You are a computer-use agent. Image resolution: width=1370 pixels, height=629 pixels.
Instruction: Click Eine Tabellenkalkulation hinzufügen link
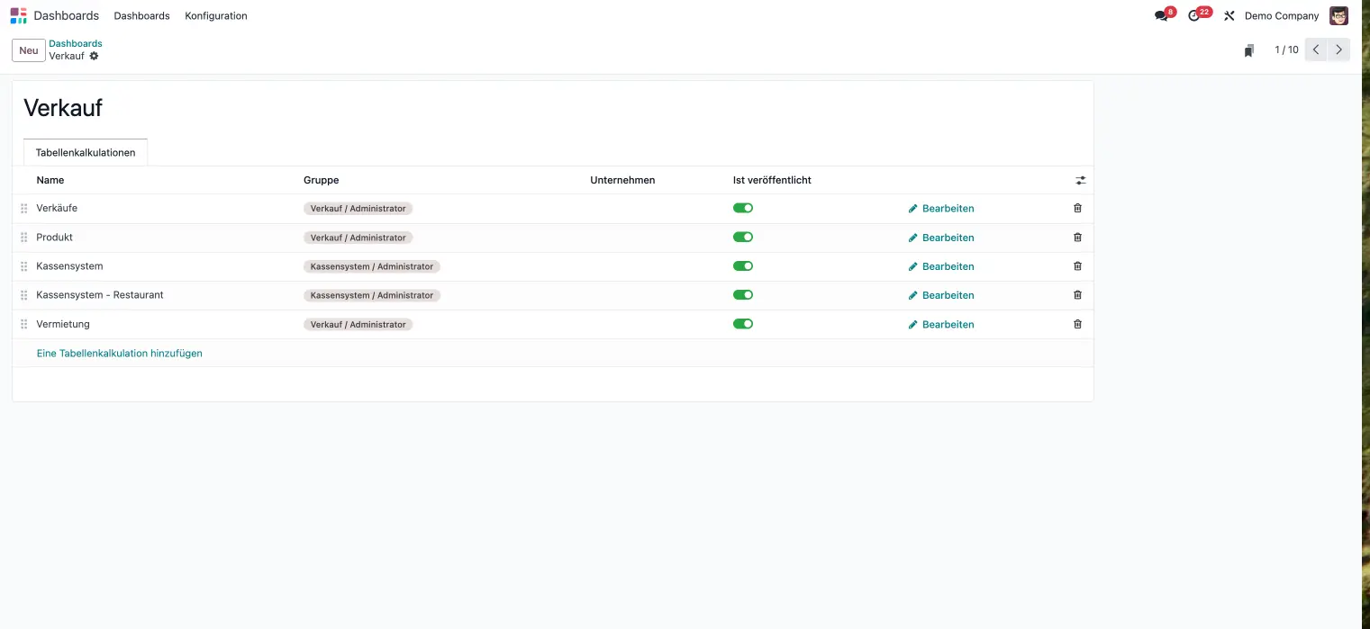click(119, 354)
